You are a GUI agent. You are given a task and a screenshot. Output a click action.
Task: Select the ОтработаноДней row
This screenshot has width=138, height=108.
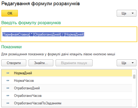[67, 88]
